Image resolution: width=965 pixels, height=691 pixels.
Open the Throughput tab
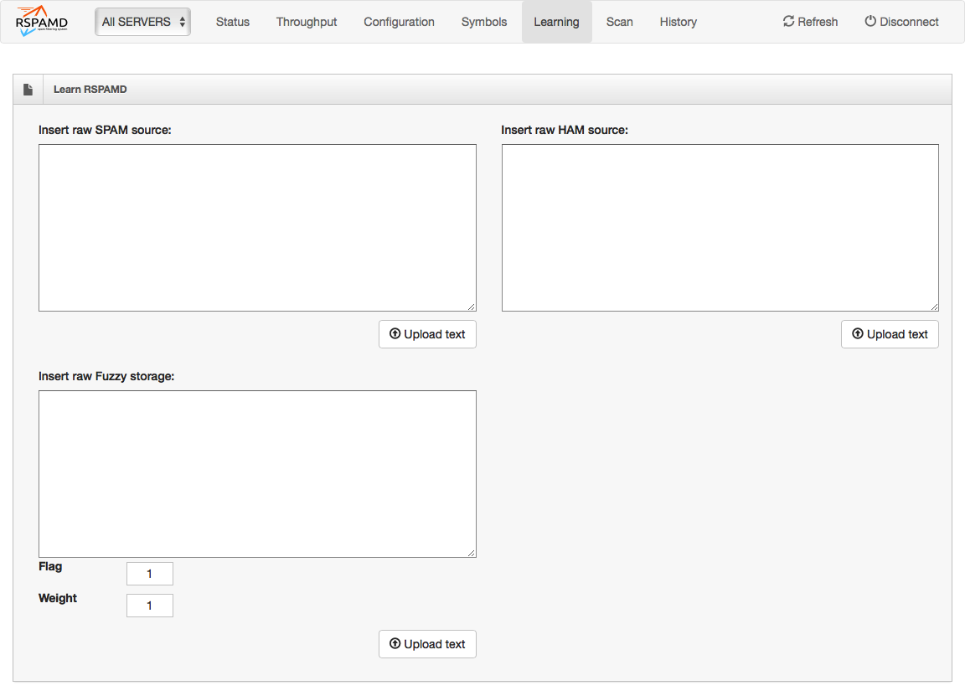[x=307, y=22]
